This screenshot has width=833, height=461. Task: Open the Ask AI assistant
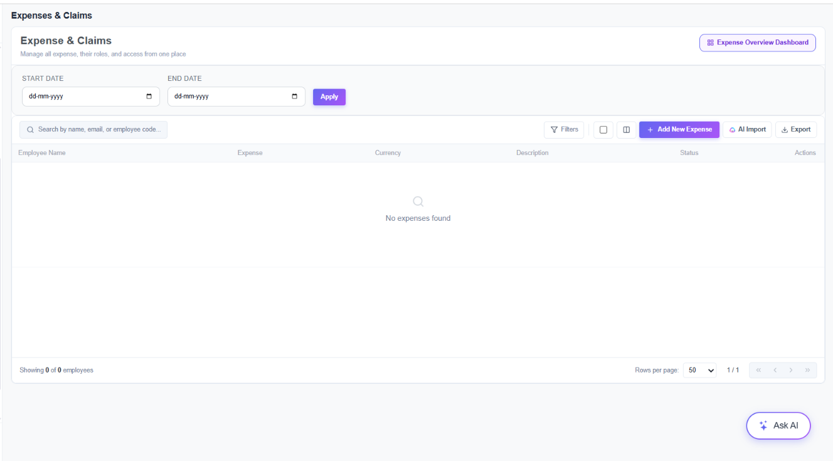778,425
